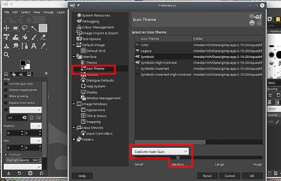The image size is (281, 181).
Task: Click the icon size slider handle
Action: (x=178, y=158)
